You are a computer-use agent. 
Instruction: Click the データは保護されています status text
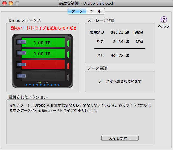pyautogui.click(x=120, y=81)
